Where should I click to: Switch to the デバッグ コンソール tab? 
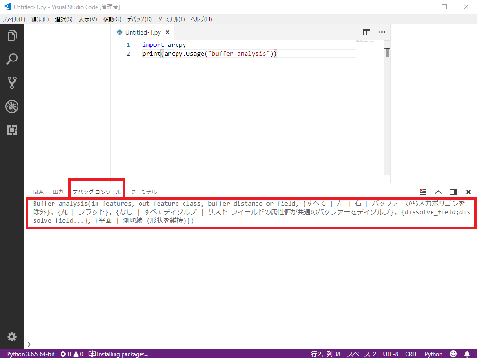97,192
